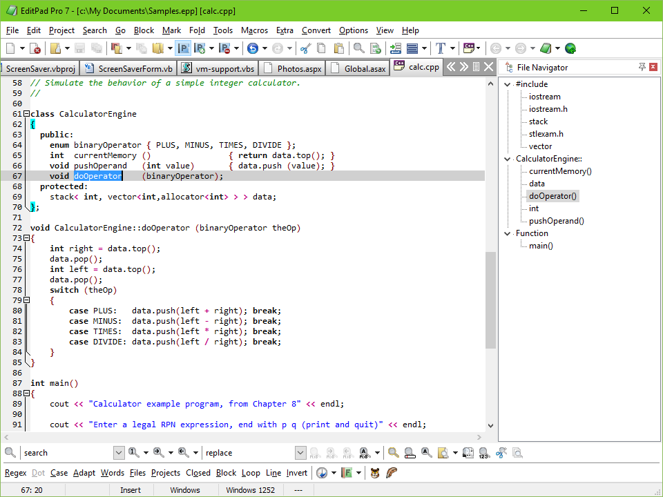Collapse the #include tree node
This screenshot has width=663, height=497.
(x=508, y=84)
